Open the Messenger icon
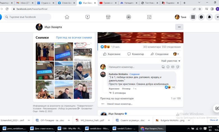219x132 pixels. [201, 17]
